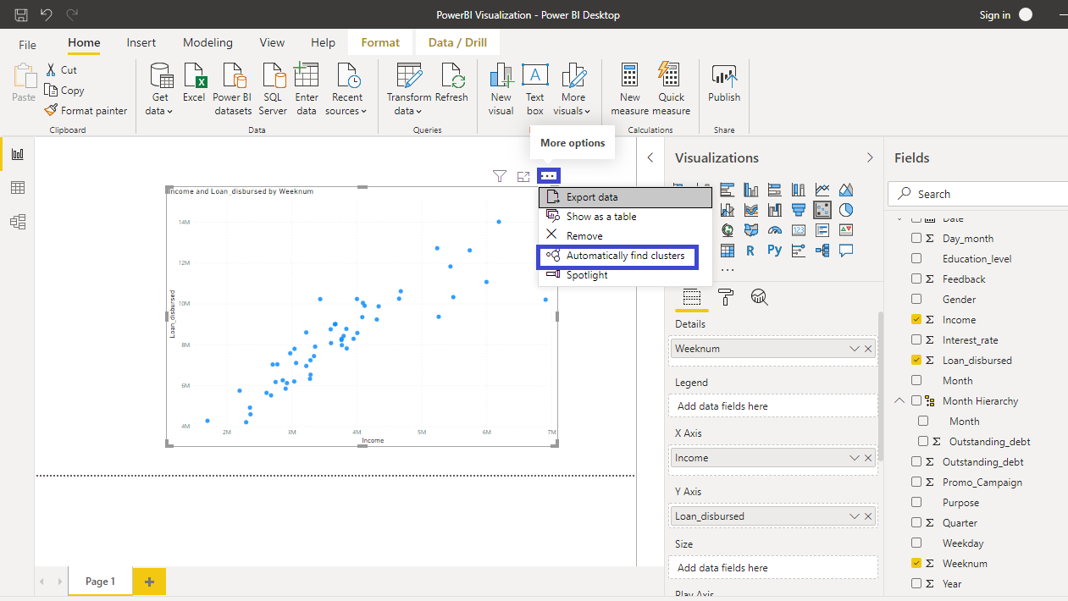Check the Interest_rate field
1068x601 pixels.
click(916, 340)
